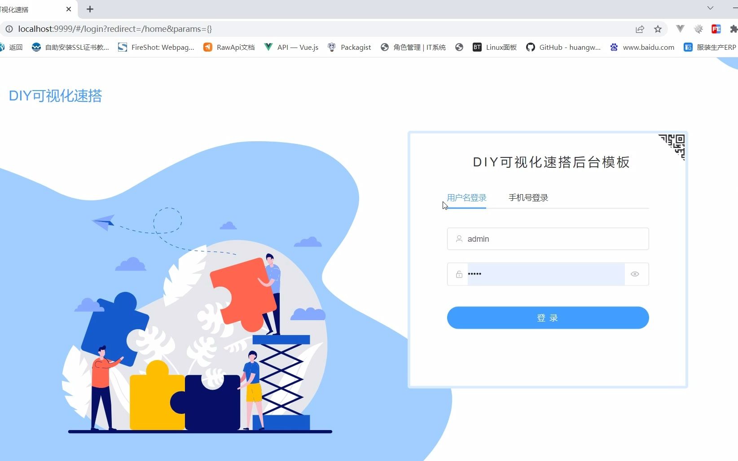Open the unlabeled globe bookmark

click(x=459, y=47)
